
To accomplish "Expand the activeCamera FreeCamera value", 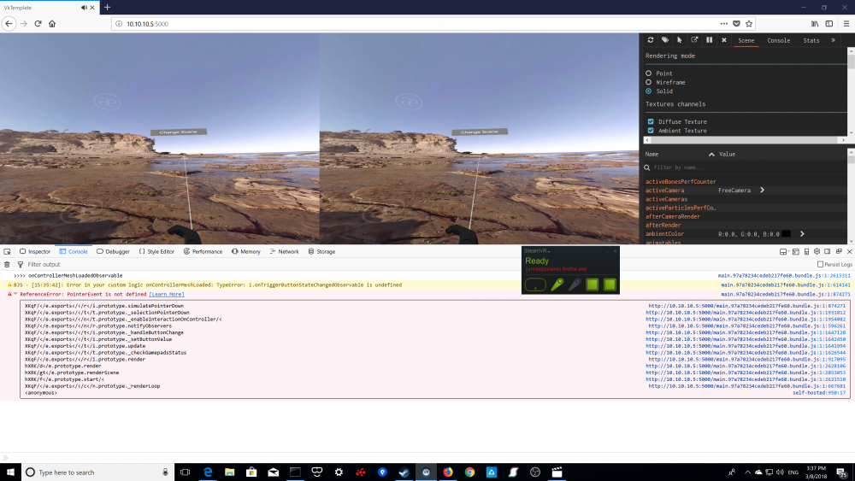I will click(763, 191).
